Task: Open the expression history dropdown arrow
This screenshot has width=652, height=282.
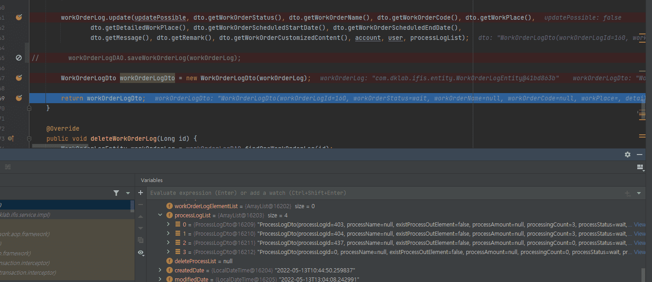Action: 639,193
